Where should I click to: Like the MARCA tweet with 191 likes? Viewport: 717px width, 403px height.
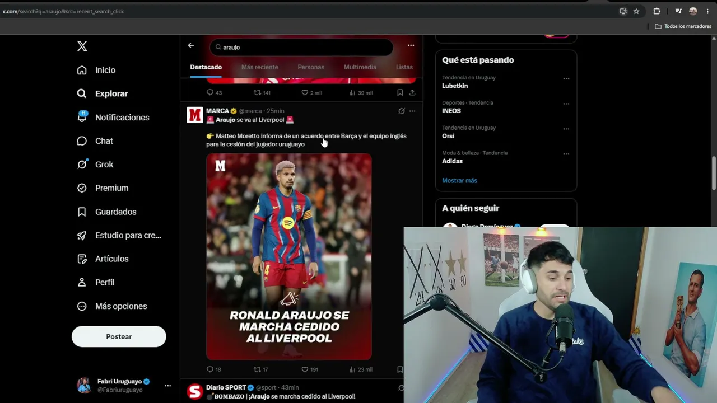pos(310,369)
